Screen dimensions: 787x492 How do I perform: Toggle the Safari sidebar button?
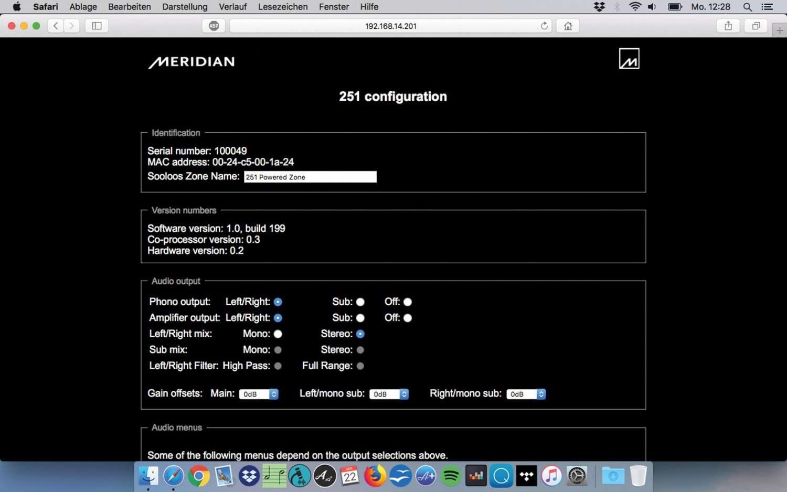point(97,26)
